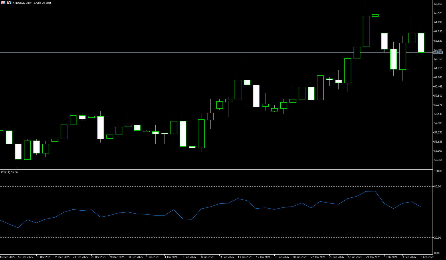Select the last candle on 5 Feb 2026

(x=421, y=43)
